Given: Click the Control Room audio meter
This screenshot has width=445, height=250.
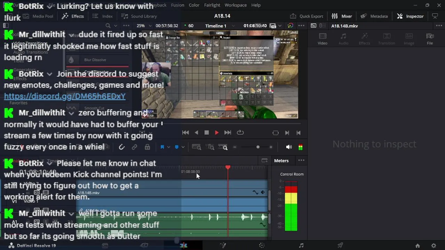Looking at the screenshot, I should point(291,206).
